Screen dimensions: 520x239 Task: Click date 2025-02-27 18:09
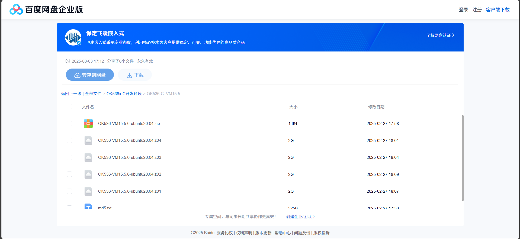click(x=383, y=174)
